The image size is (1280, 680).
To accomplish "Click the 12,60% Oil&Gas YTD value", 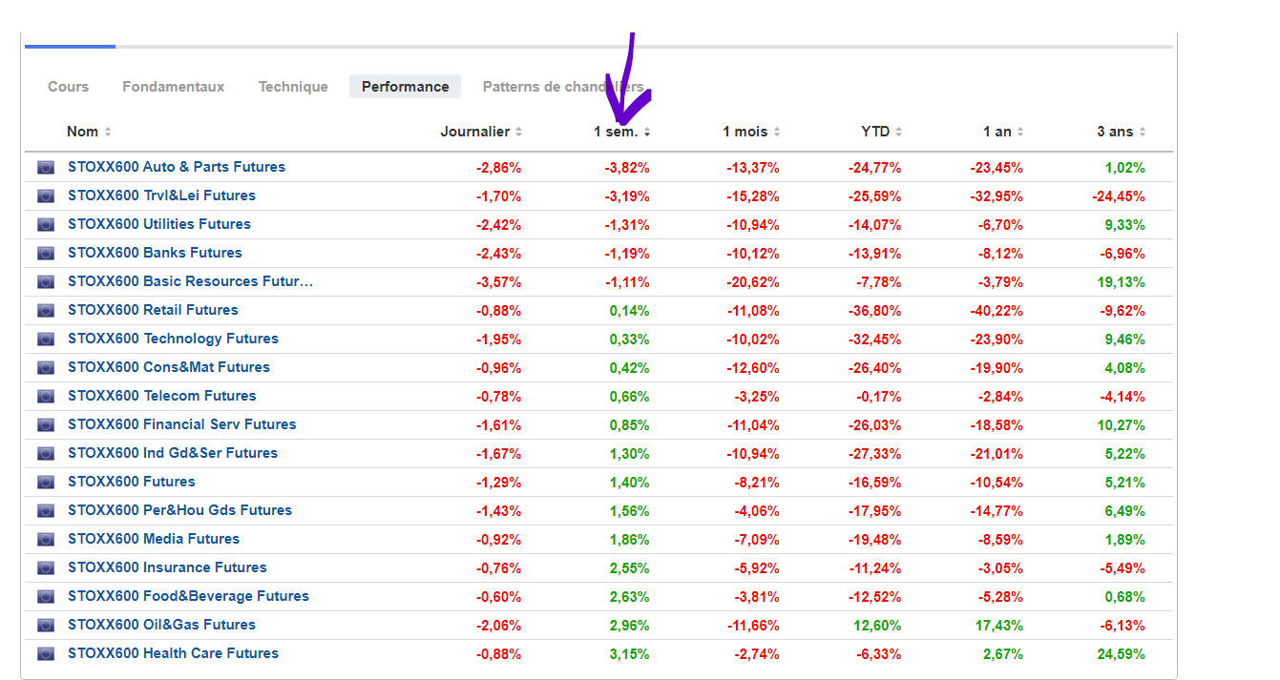I will point(876,626).
